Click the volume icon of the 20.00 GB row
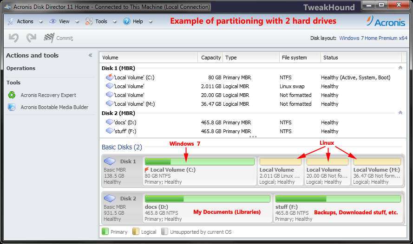 [x=109, y=95]
